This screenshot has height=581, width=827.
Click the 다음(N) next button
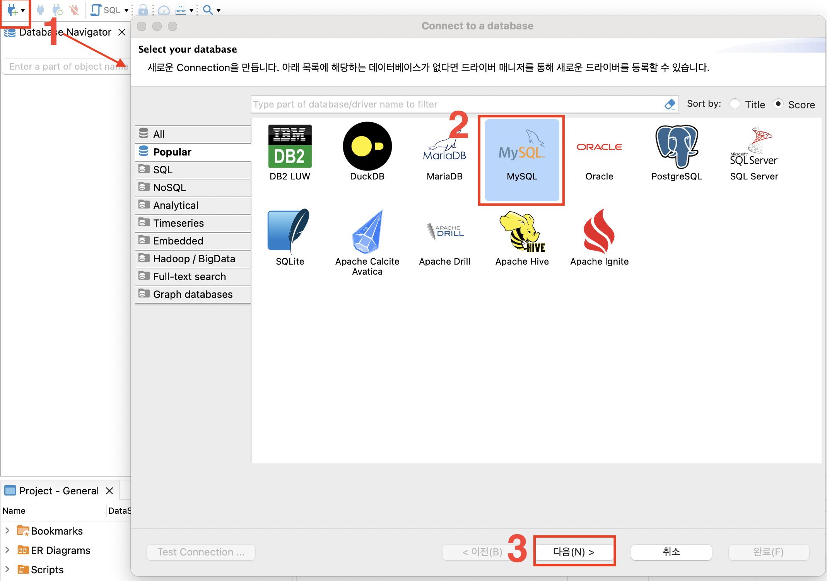574,552
